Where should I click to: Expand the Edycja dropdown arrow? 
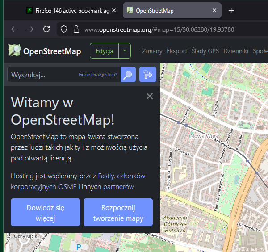125,51
